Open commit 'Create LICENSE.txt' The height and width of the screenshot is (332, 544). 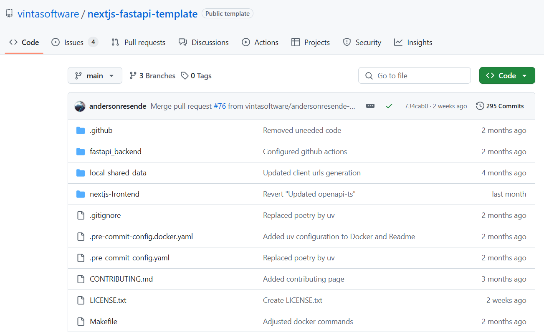coord(293,300)
